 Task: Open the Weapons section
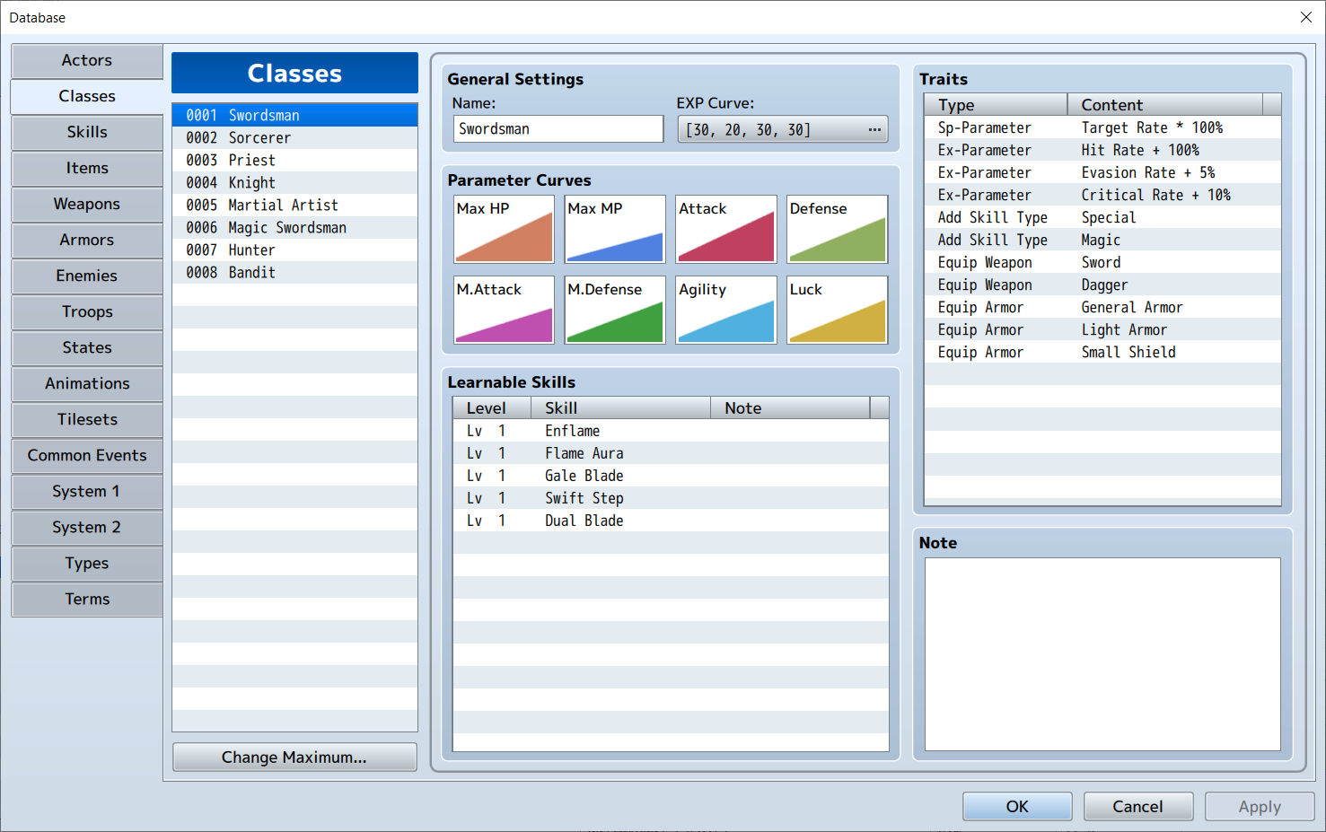[86, 204]
